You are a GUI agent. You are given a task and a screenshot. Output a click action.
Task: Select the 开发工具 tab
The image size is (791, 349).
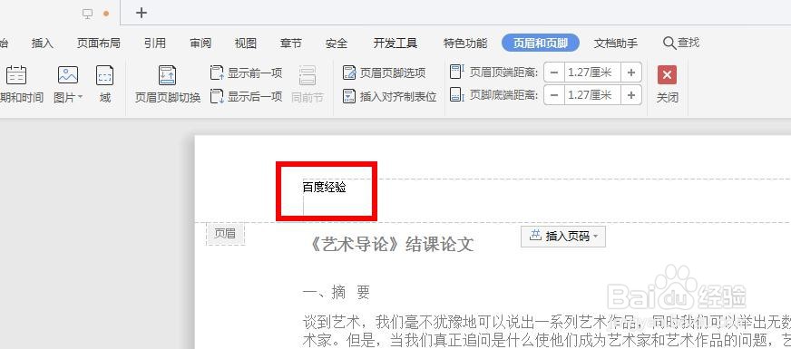tap(395, 44)
